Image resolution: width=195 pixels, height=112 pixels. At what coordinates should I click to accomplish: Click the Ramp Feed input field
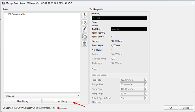(132, 89)
